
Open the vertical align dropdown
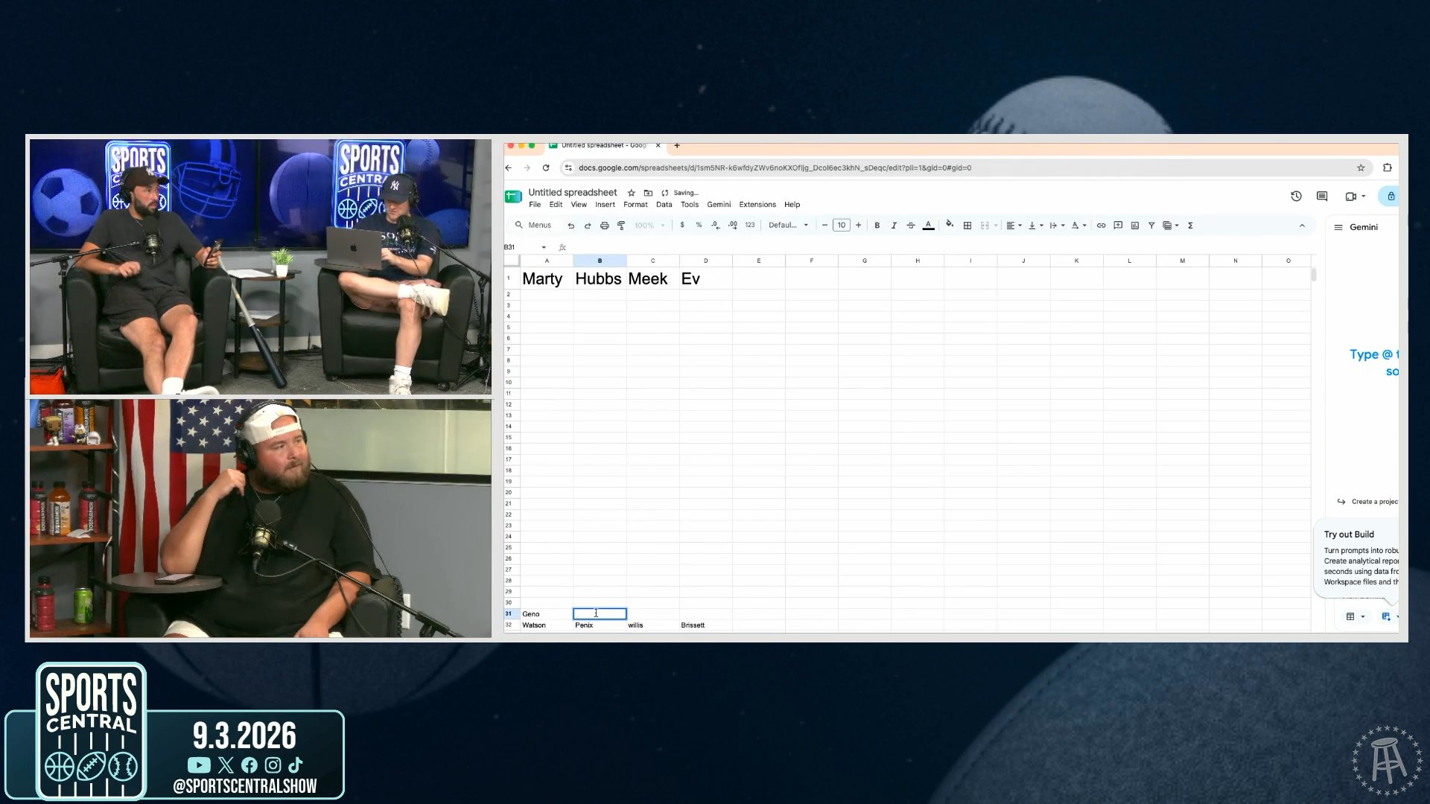(x=1035, y=226)
